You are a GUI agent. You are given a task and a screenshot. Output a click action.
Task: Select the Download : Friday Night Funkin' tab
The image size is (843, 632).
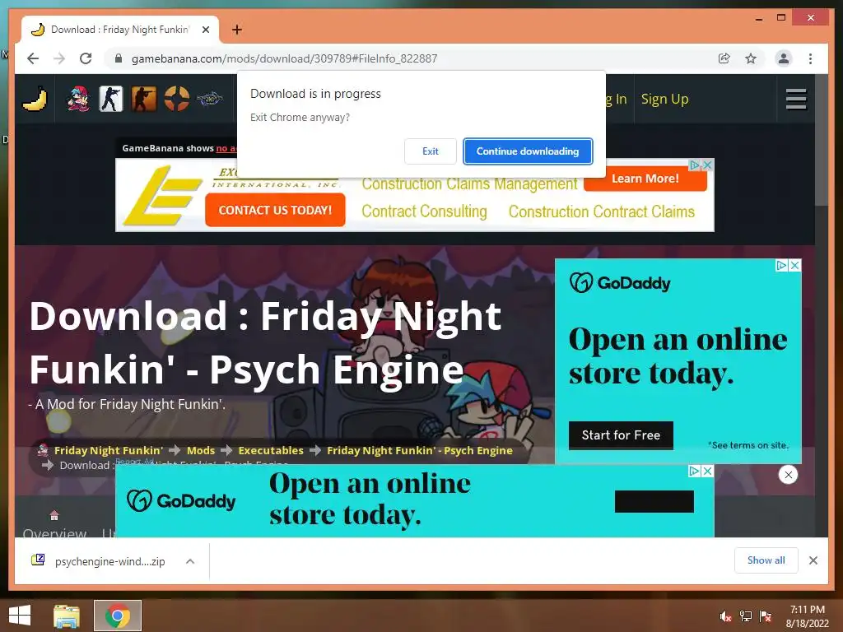119,30
